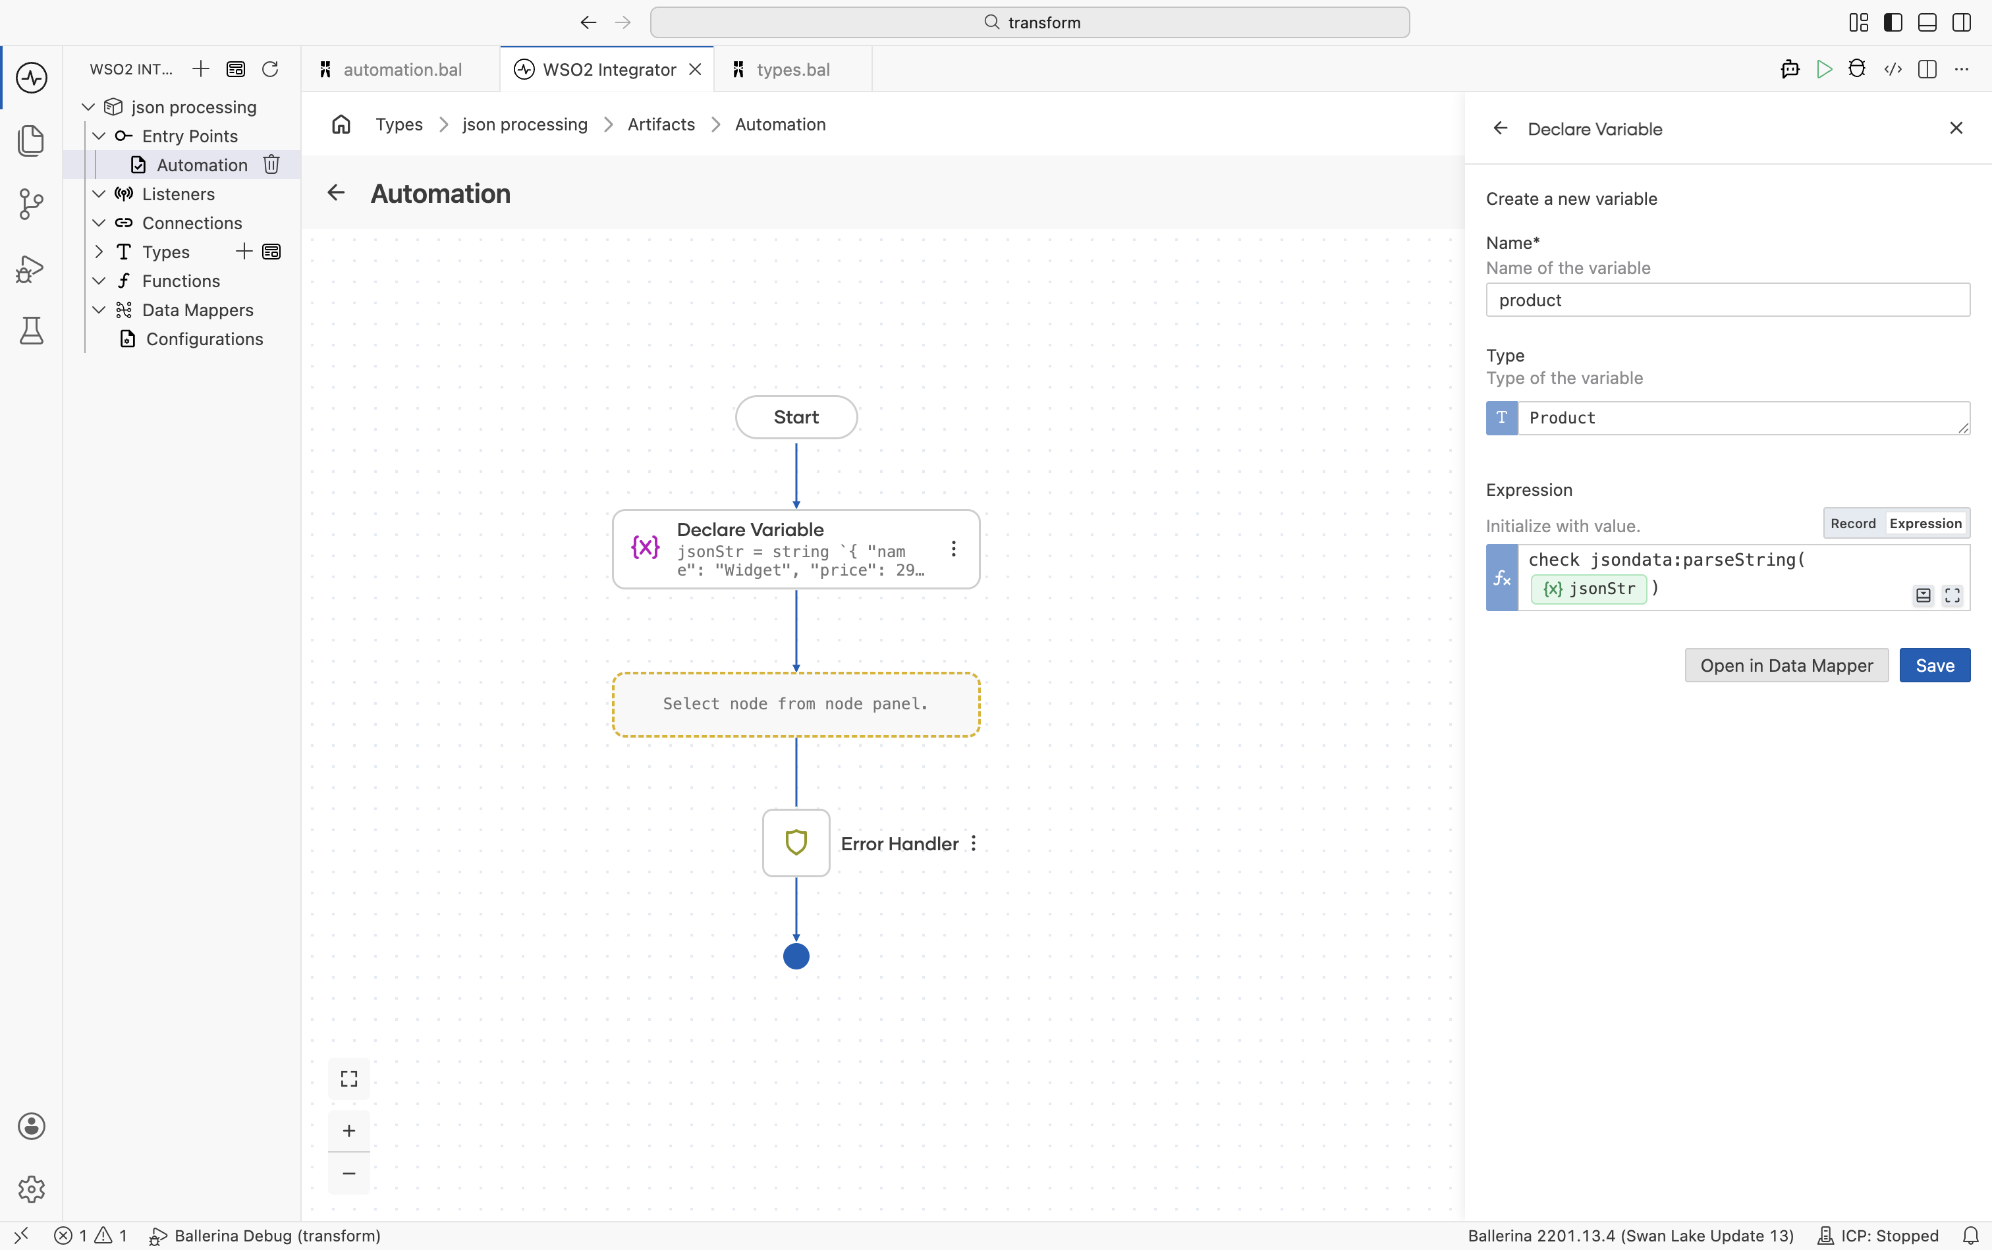Open the Source Control icon
The image size is (1992, 1250).
(32, 204)
